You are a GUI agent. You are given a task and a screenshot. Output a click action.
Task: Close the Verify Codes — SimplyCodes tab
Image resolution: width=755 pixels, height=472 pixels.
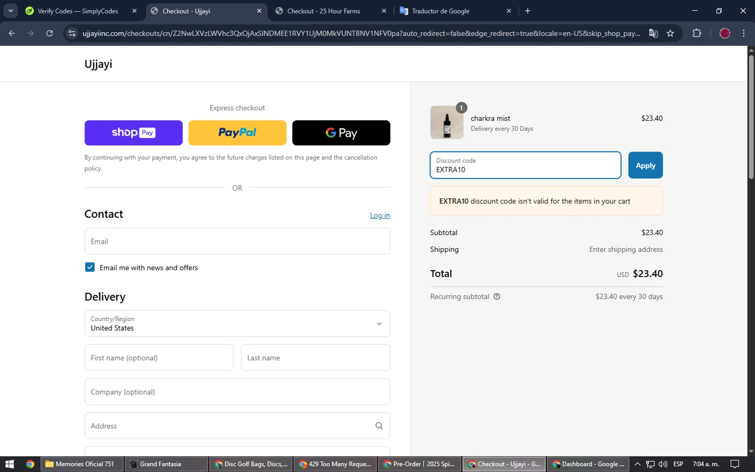point(134,11)
